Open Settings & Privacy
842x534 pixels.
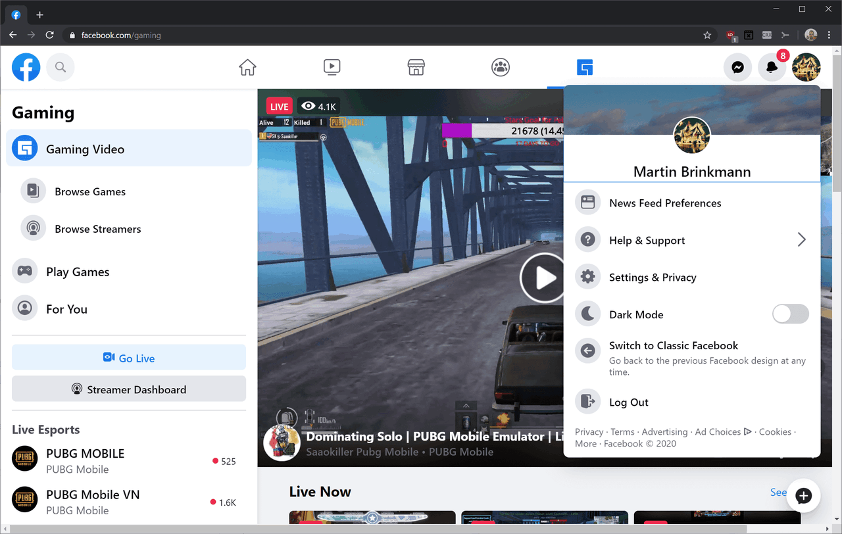692,277
